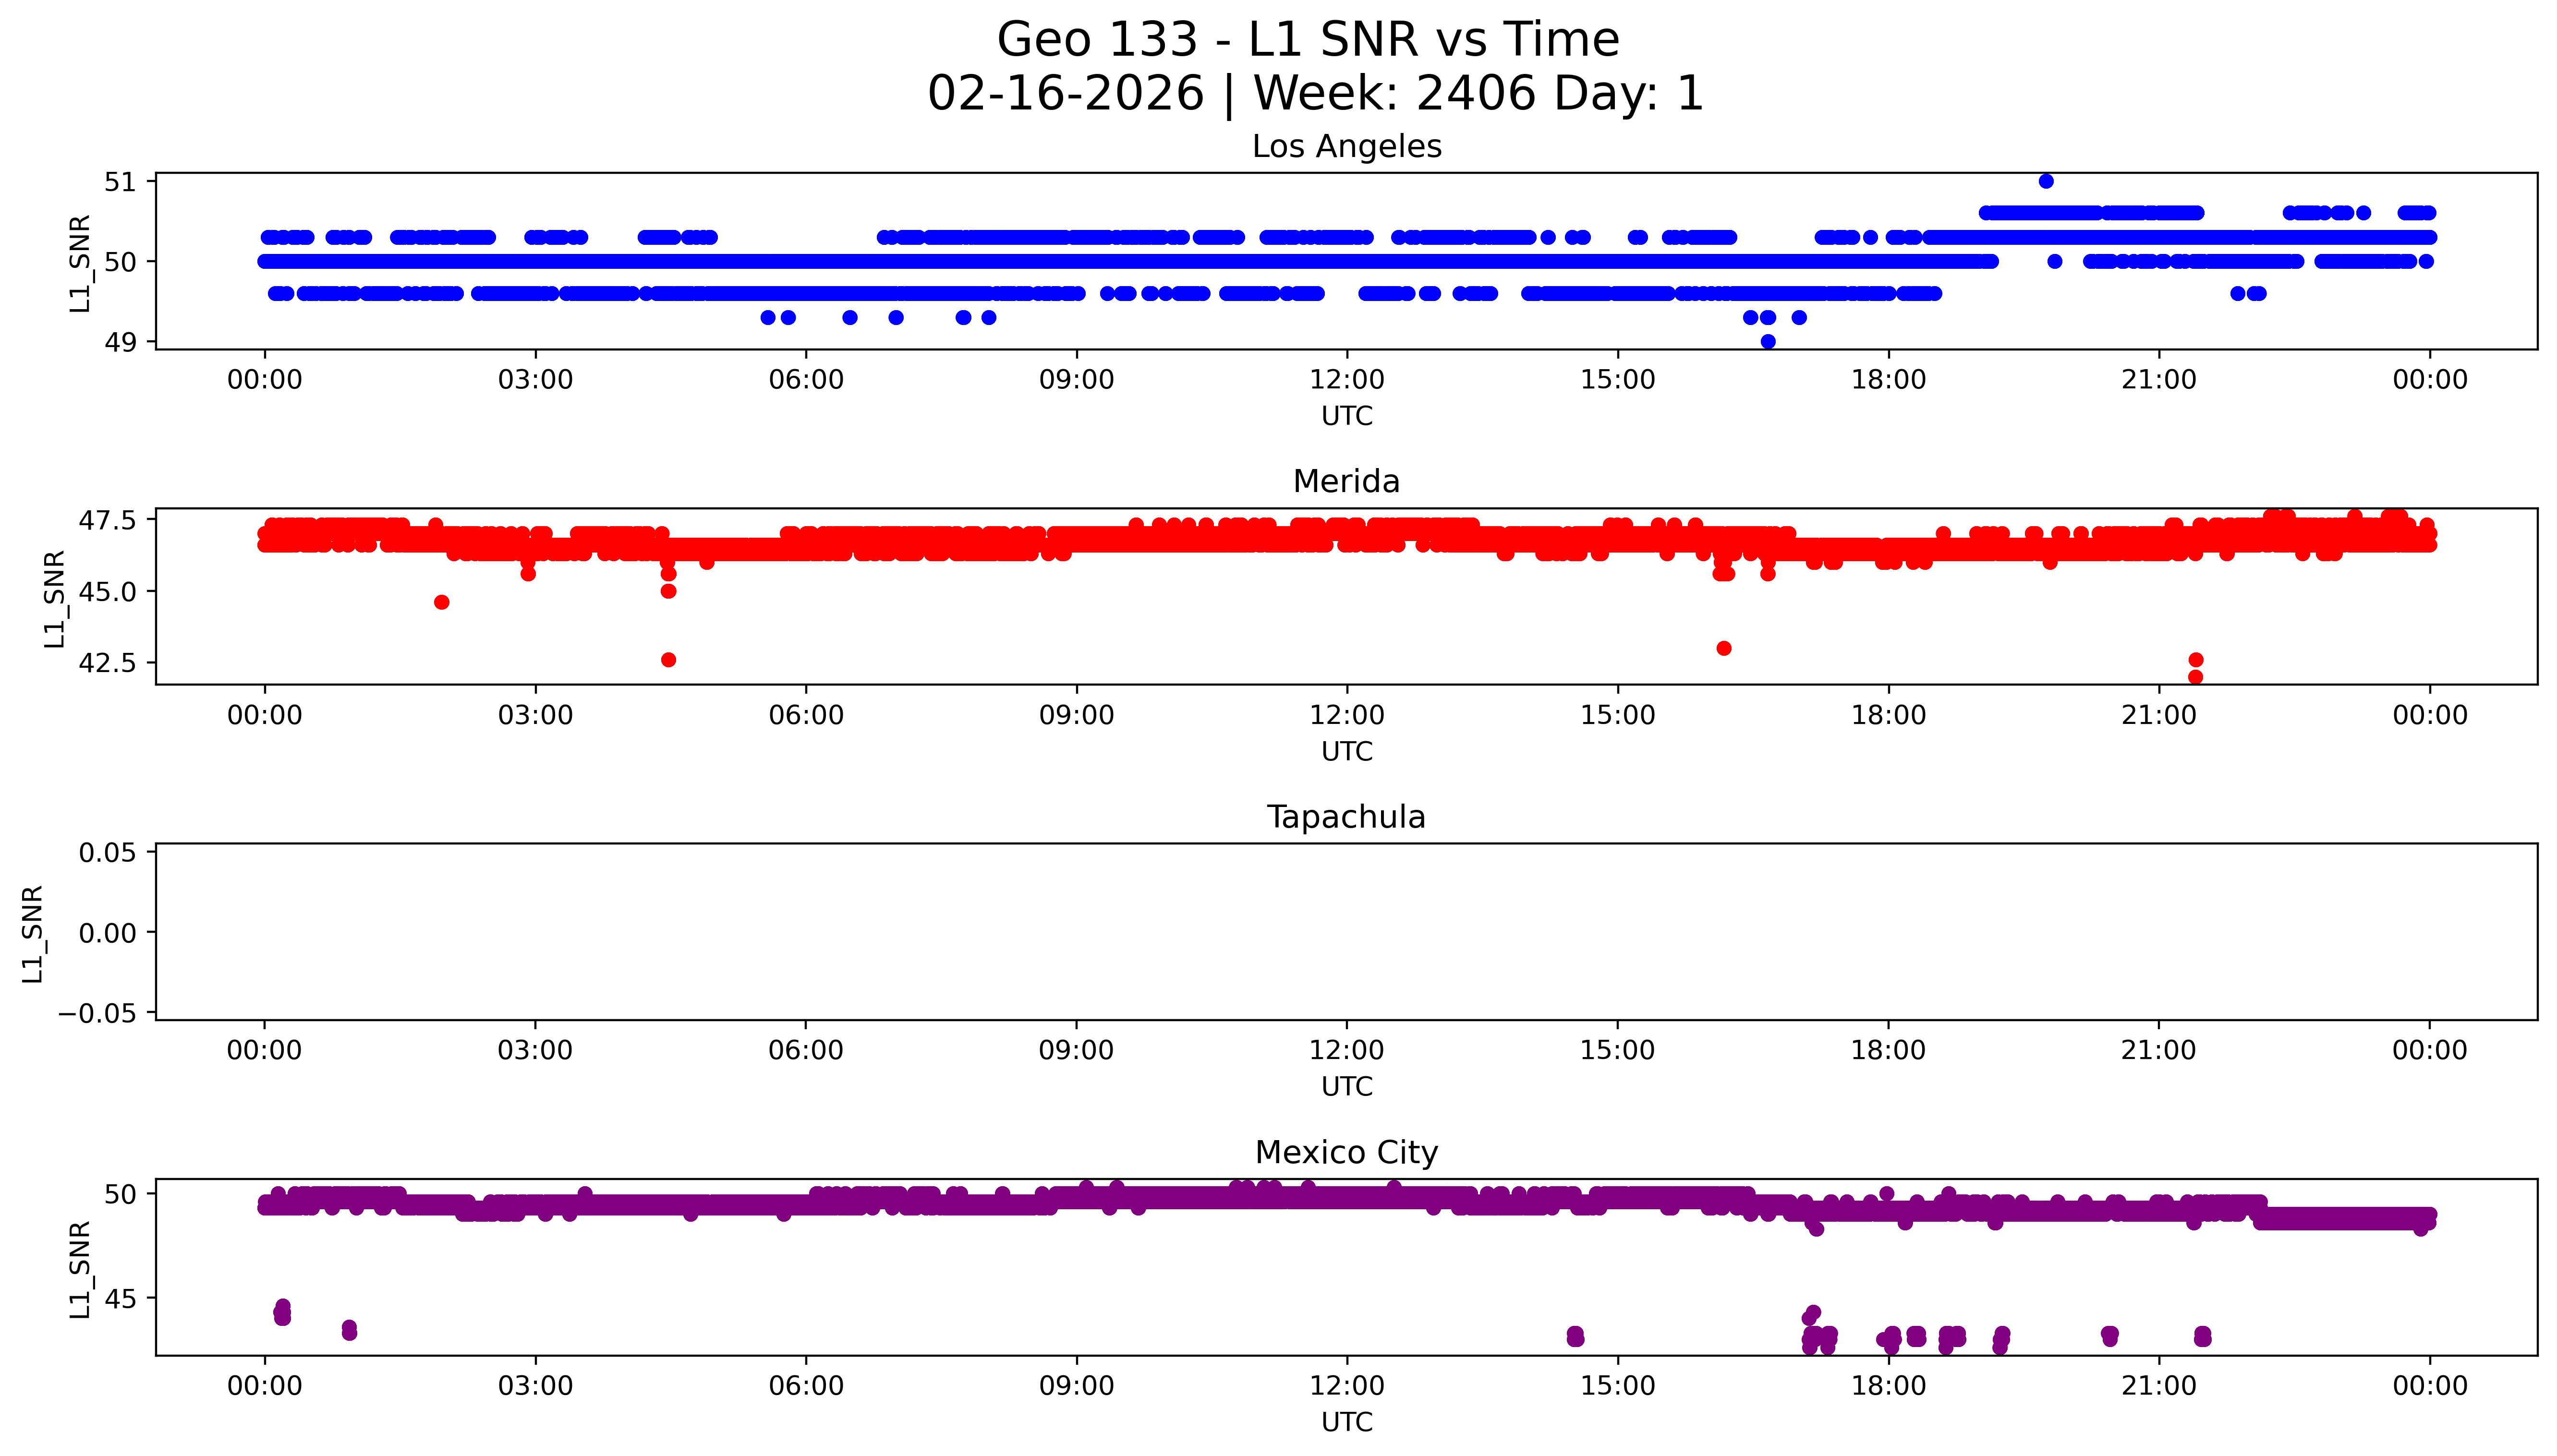Click the purple outlier cluster near 14:30

[1575, 1336]
